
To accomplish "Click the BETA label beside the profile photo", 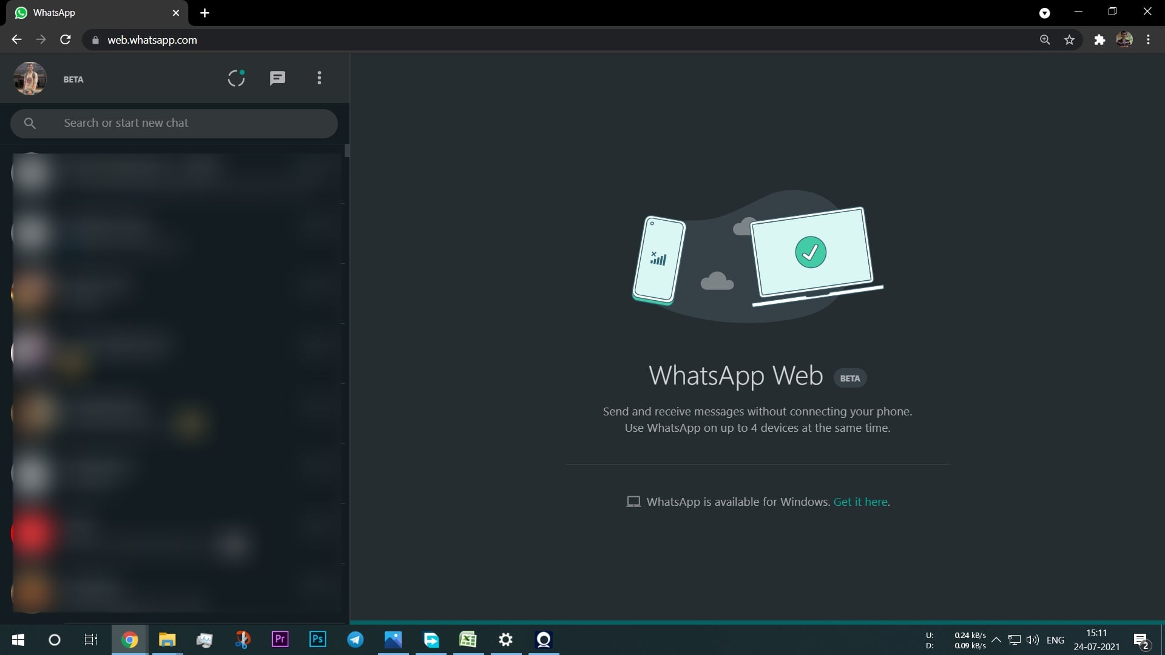I will coord(73,79).
